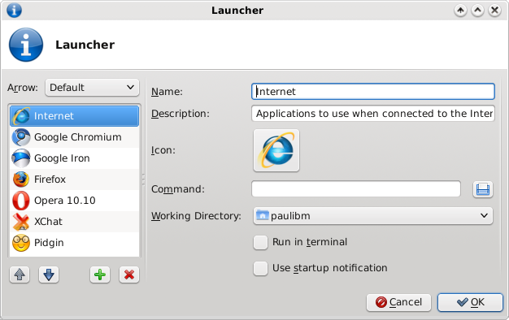This screenshot has height=320, width=509.
Task: Expand the Working Directory dropdown
Action: (373, 216)
